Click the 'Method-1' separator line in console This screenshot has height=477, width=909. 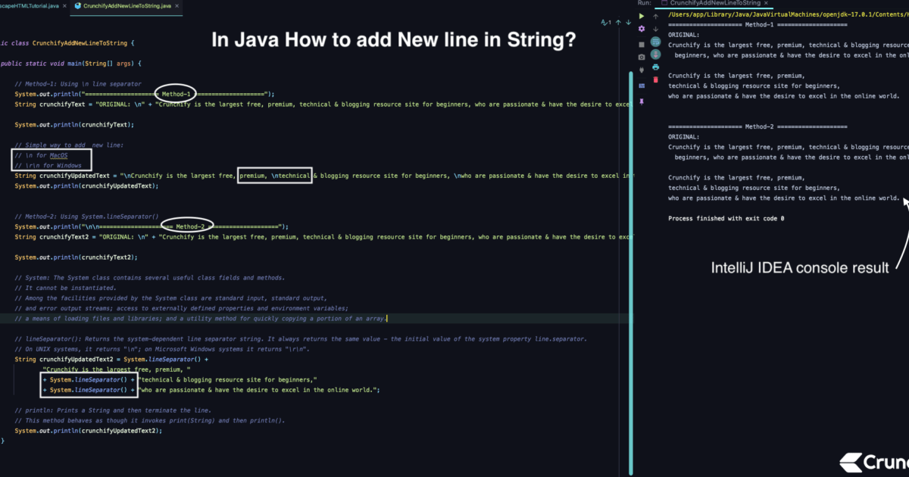point(757,25)
